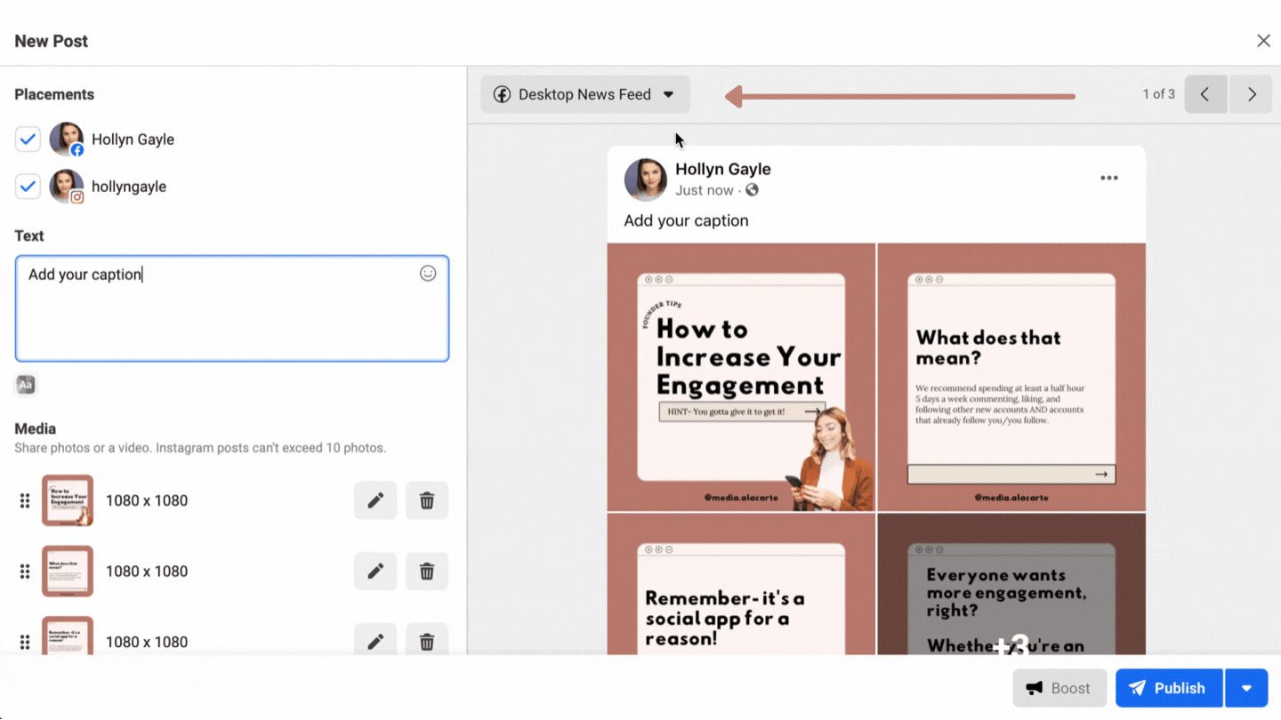
Task: Open the Desktop News Feed preview dropdown
Action: coord(585,94)
